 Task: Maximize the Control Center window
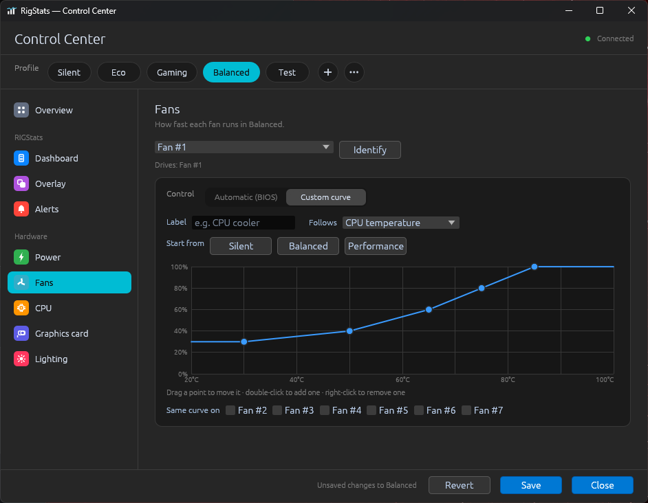click(600, 11)
